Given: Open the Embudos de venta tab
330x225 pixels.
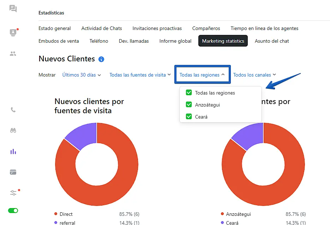Looking at the screenshot, I should (x=59, y=41).
